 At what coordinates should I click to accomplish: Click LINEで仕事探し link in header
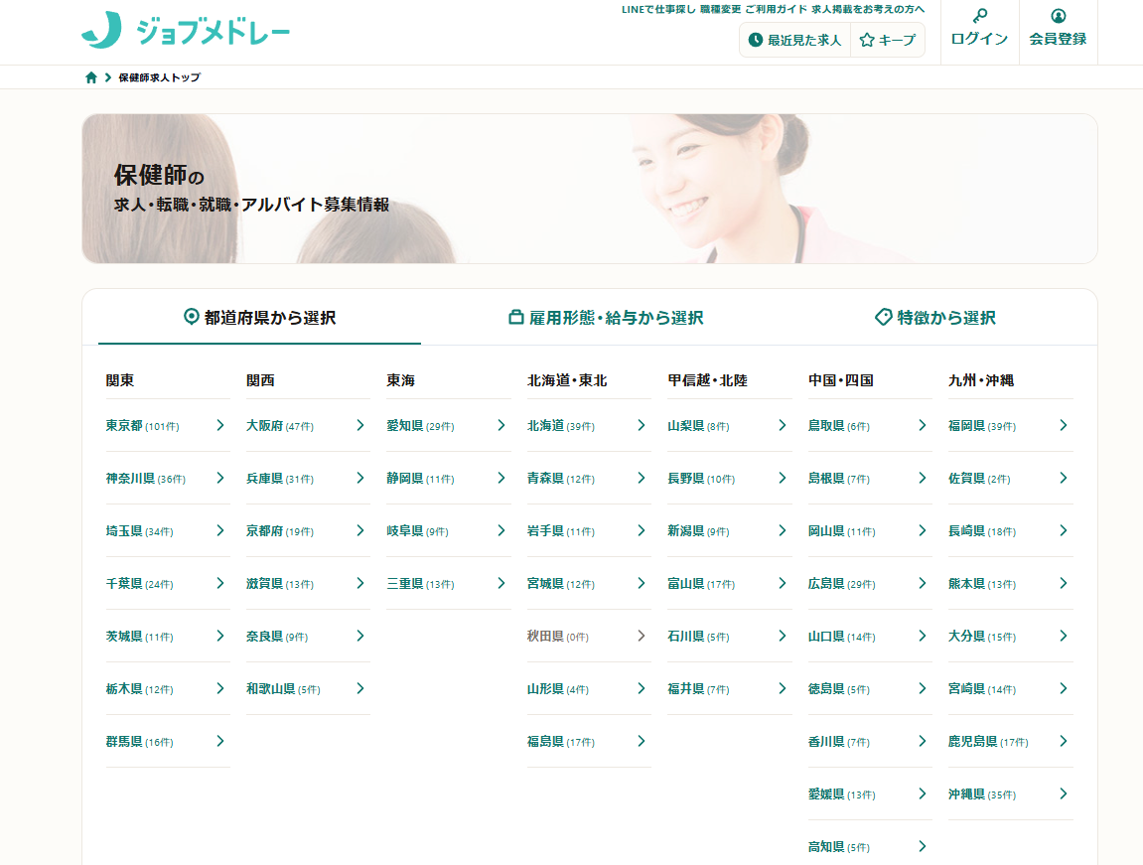point(658,9)
